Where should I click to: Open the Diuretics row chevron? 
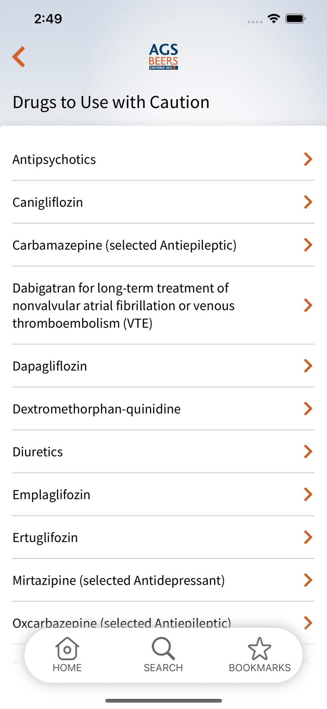tap(308, 451)
